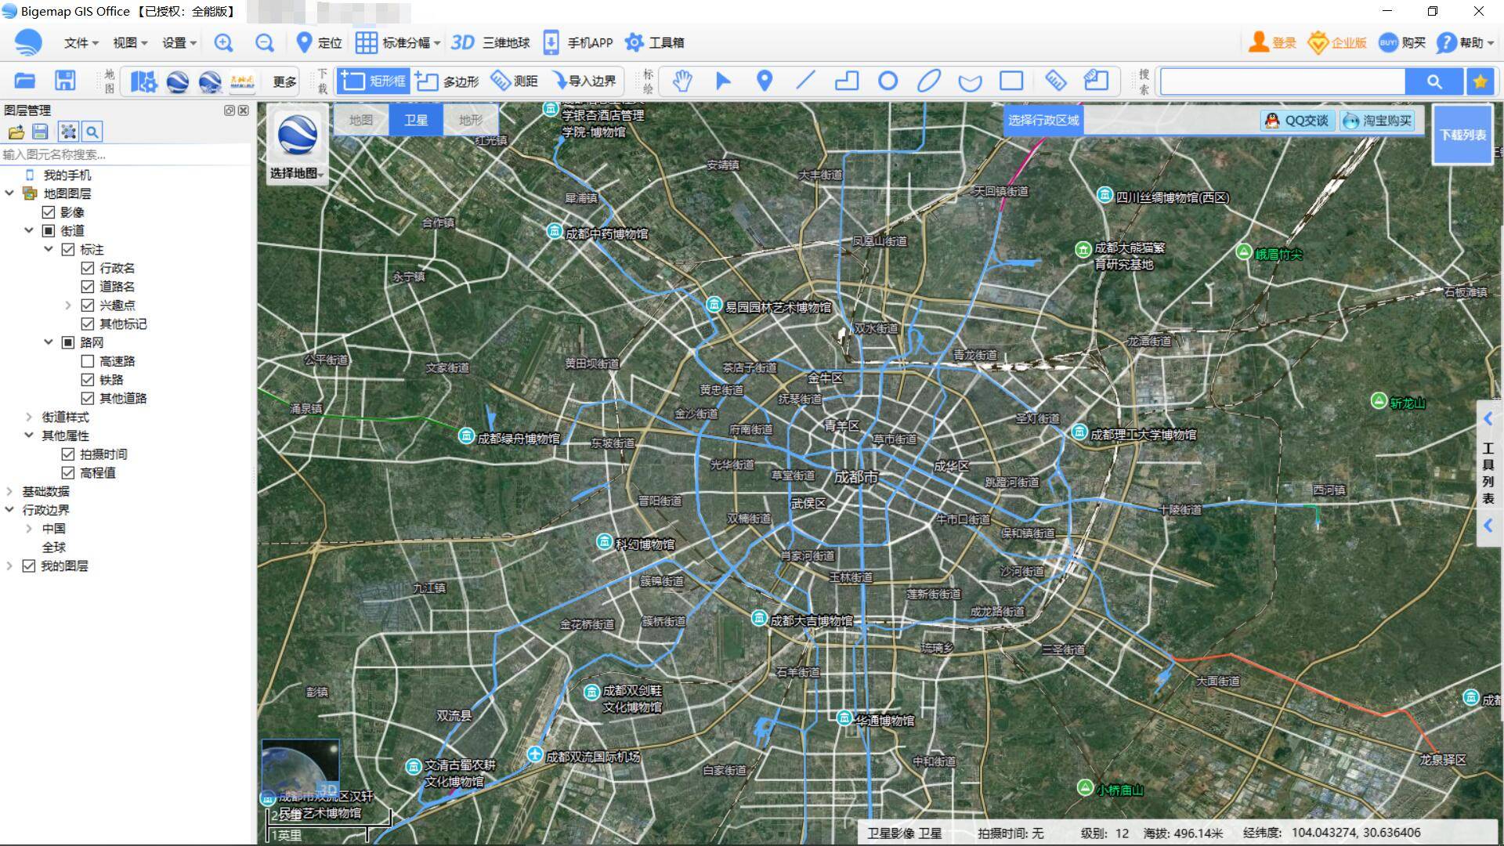Toggle the 道路名 checkbox
Screen dimensions: 1504x846
pyautogui.click(x=88, y=287)
